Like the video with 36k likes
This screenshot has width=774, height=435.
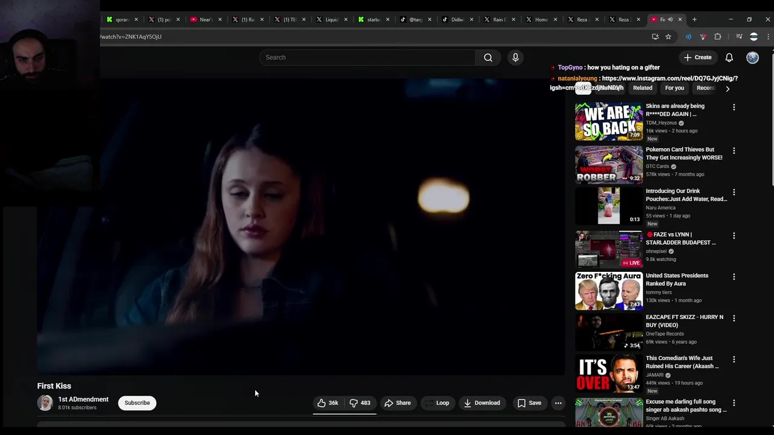point(328,403)
